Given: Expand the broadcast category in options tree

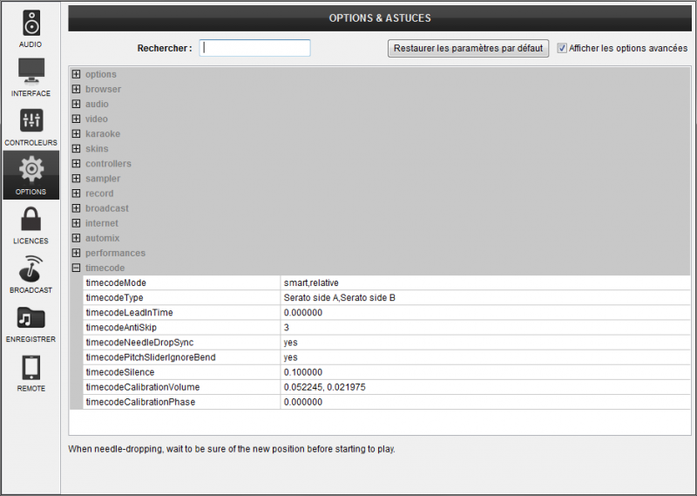Looking at the screenshot, I should tap(77, 208).
